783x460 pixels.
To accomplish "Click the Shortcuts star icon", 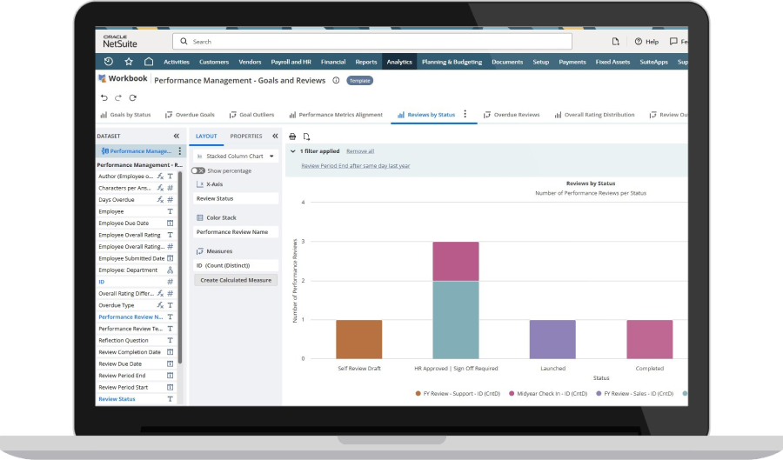I will coord(129,62).
